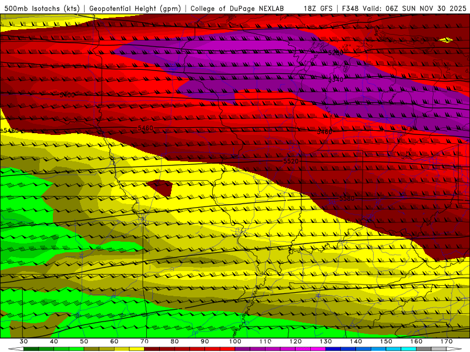Viewport: 470px width, 352px height.
Task: Click the 110 value on the color scale
Action: pos(266,341)
